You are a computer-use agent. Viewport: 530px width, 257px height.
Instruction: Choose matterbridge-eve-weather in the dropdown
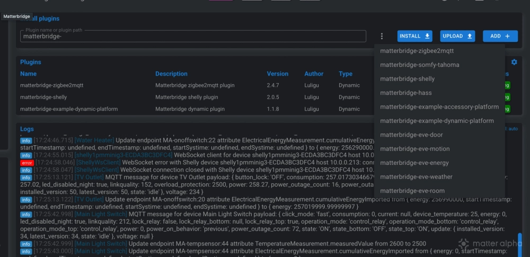(416, 177)
